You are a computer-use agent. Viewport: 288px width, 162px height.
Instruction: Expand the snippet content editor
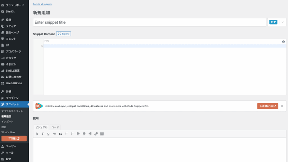coord(64,34)
